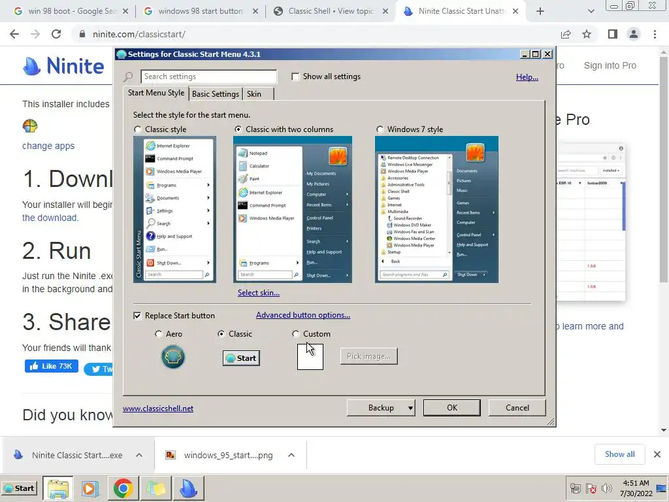
Task: Click the search magnifier icon in settings
Action: [x=128, y=77]
